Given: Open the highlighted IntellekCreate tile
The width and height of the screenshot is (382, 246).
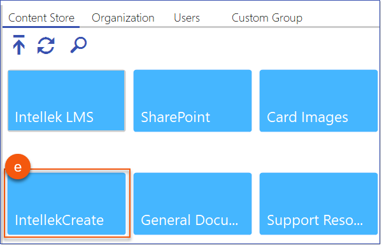Looking at the screenshot, I should pyautogui.click(x=66, y=203).
